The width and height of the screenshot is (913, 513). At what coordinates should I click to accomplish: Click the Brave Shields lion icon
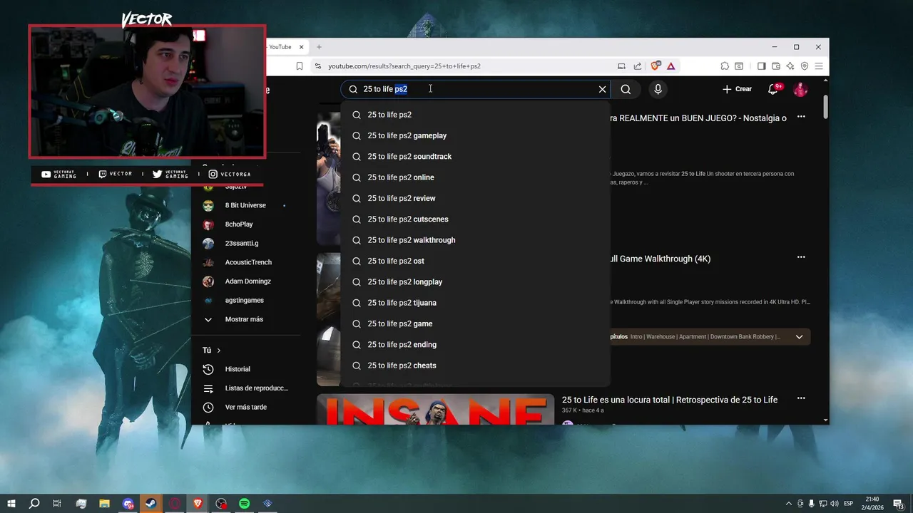656,66
